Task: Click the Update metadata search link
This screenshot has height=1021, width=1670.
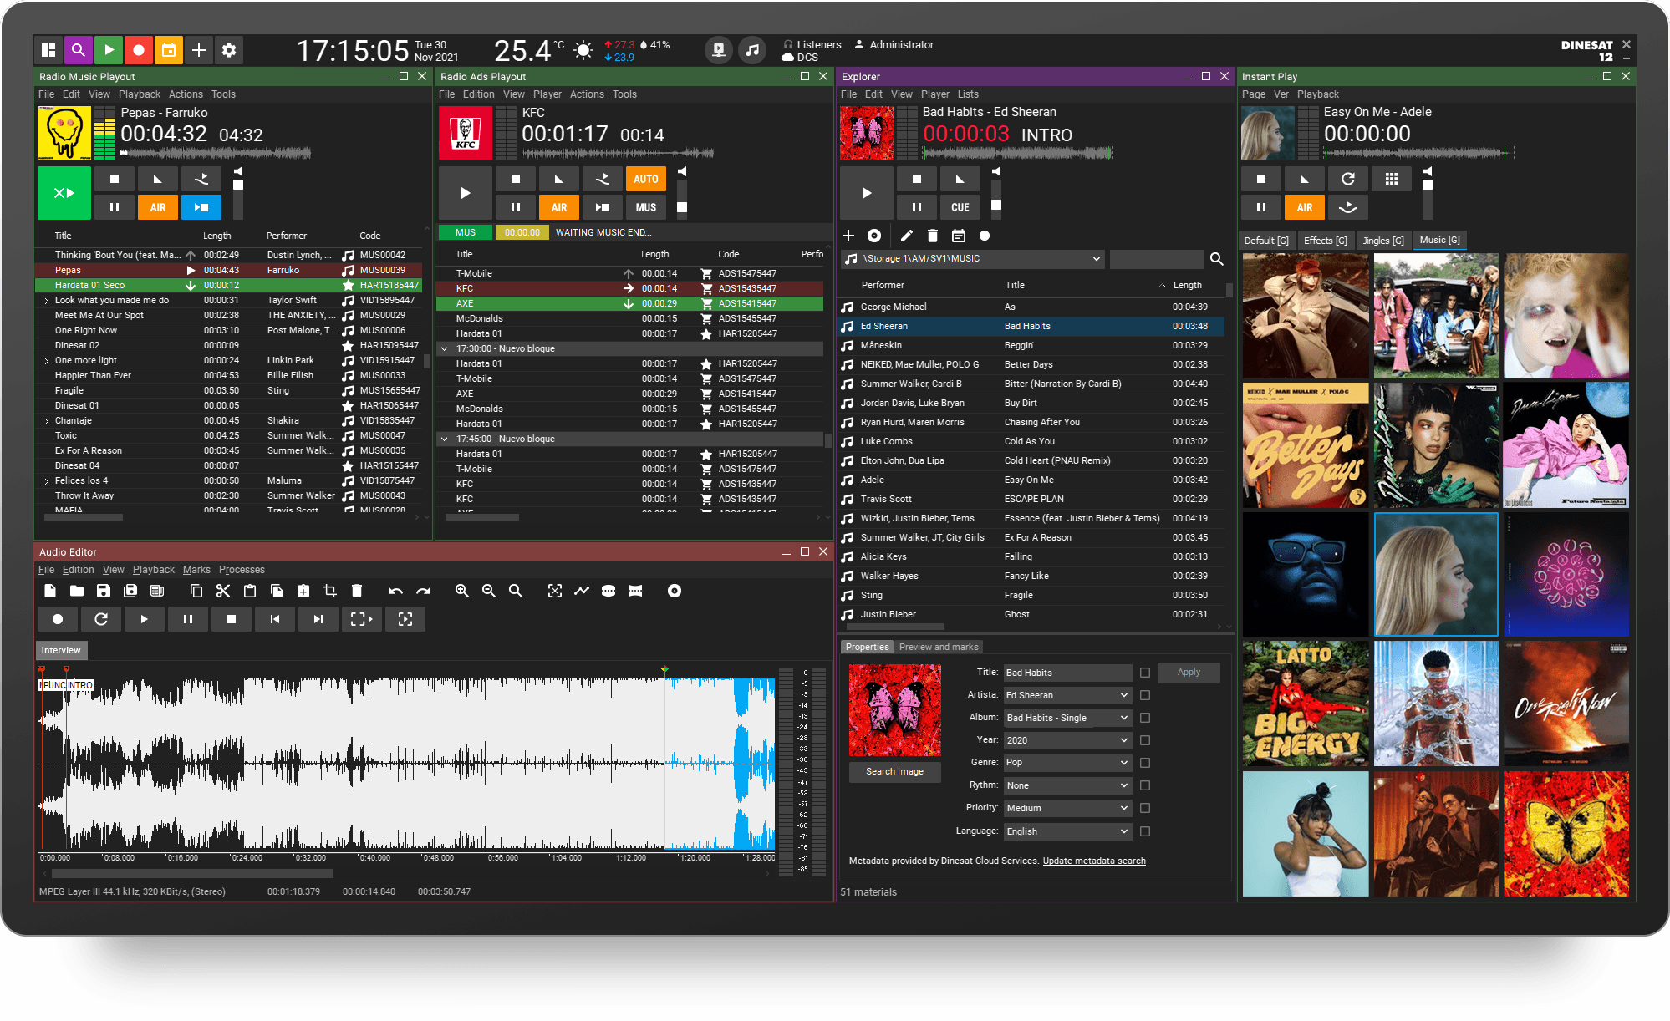Action: pos(1094,861)
